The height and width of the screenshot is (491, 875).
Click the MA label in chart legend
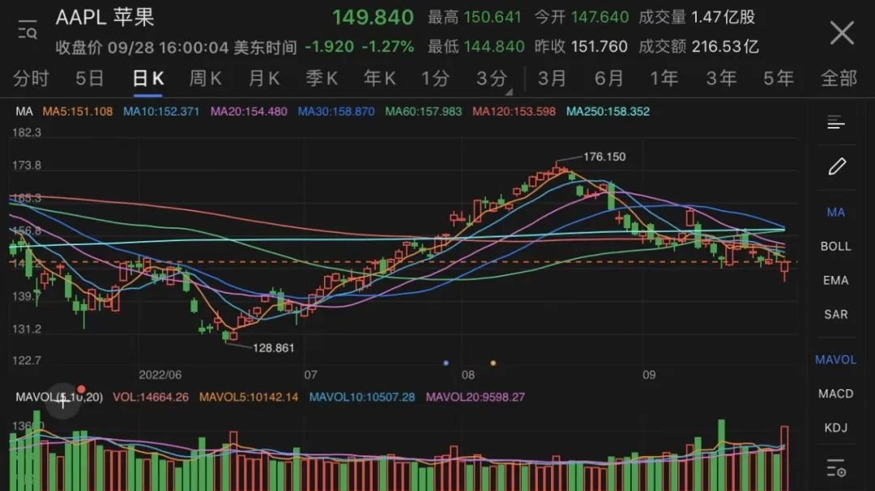(24, 112)
